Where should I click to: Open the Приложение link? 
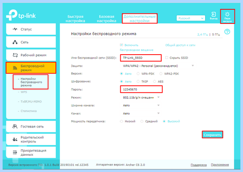pyautogui.click(x=220, y=165)
